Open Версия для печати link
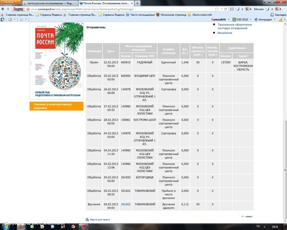 (x=100, y=219)
